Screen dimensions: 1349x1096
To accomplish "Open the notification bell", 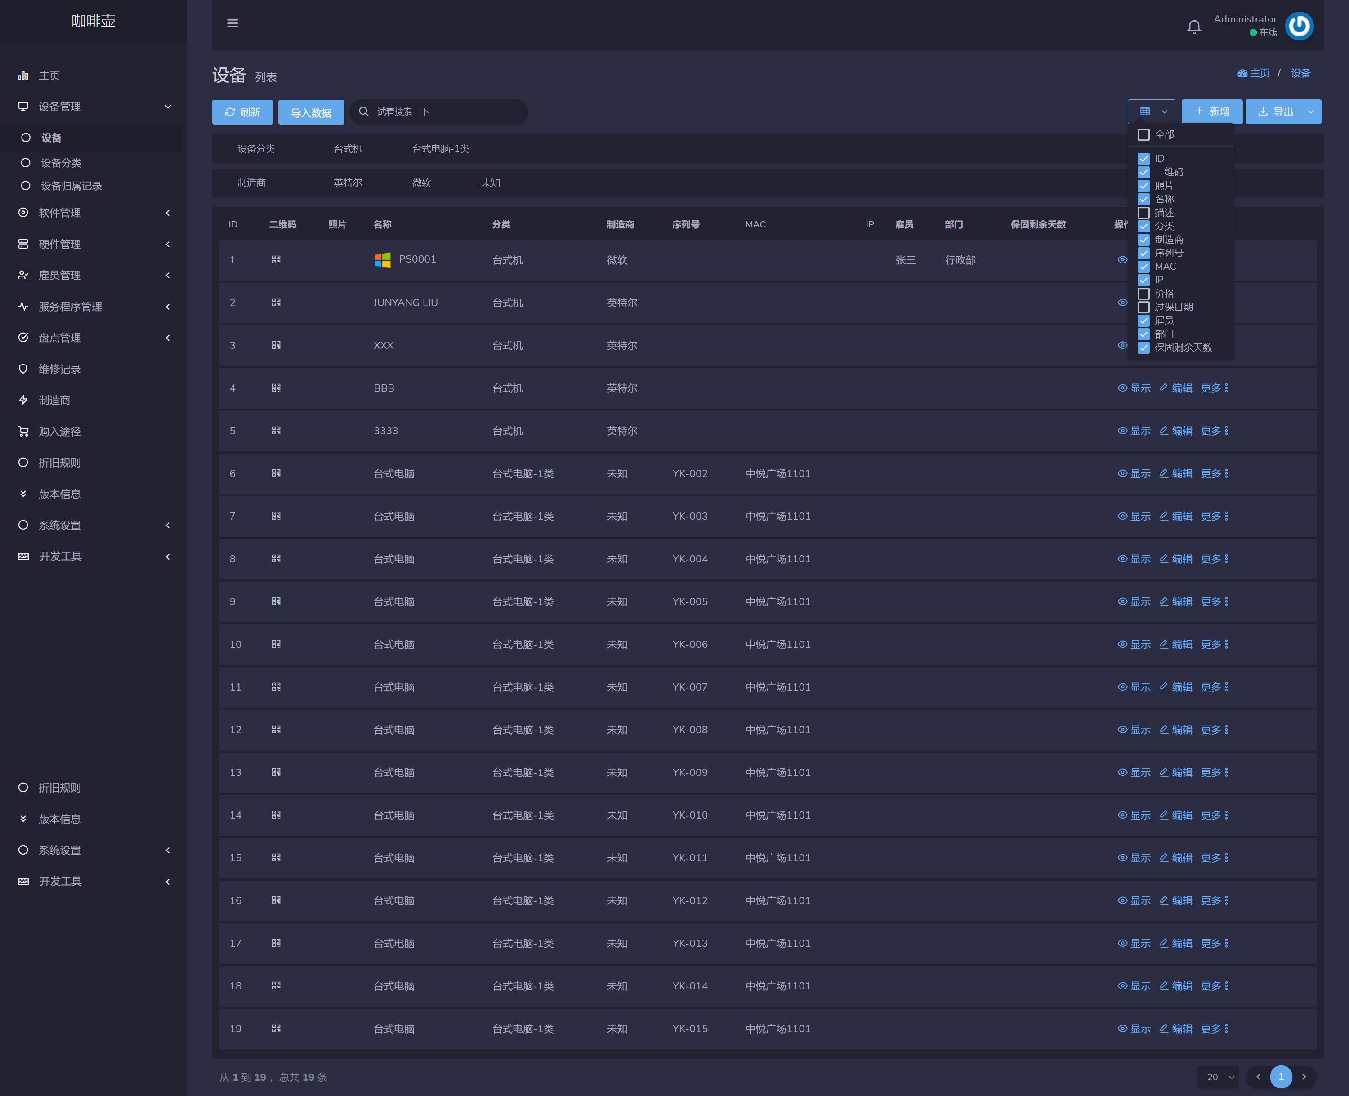I will tap(1193, 27).
